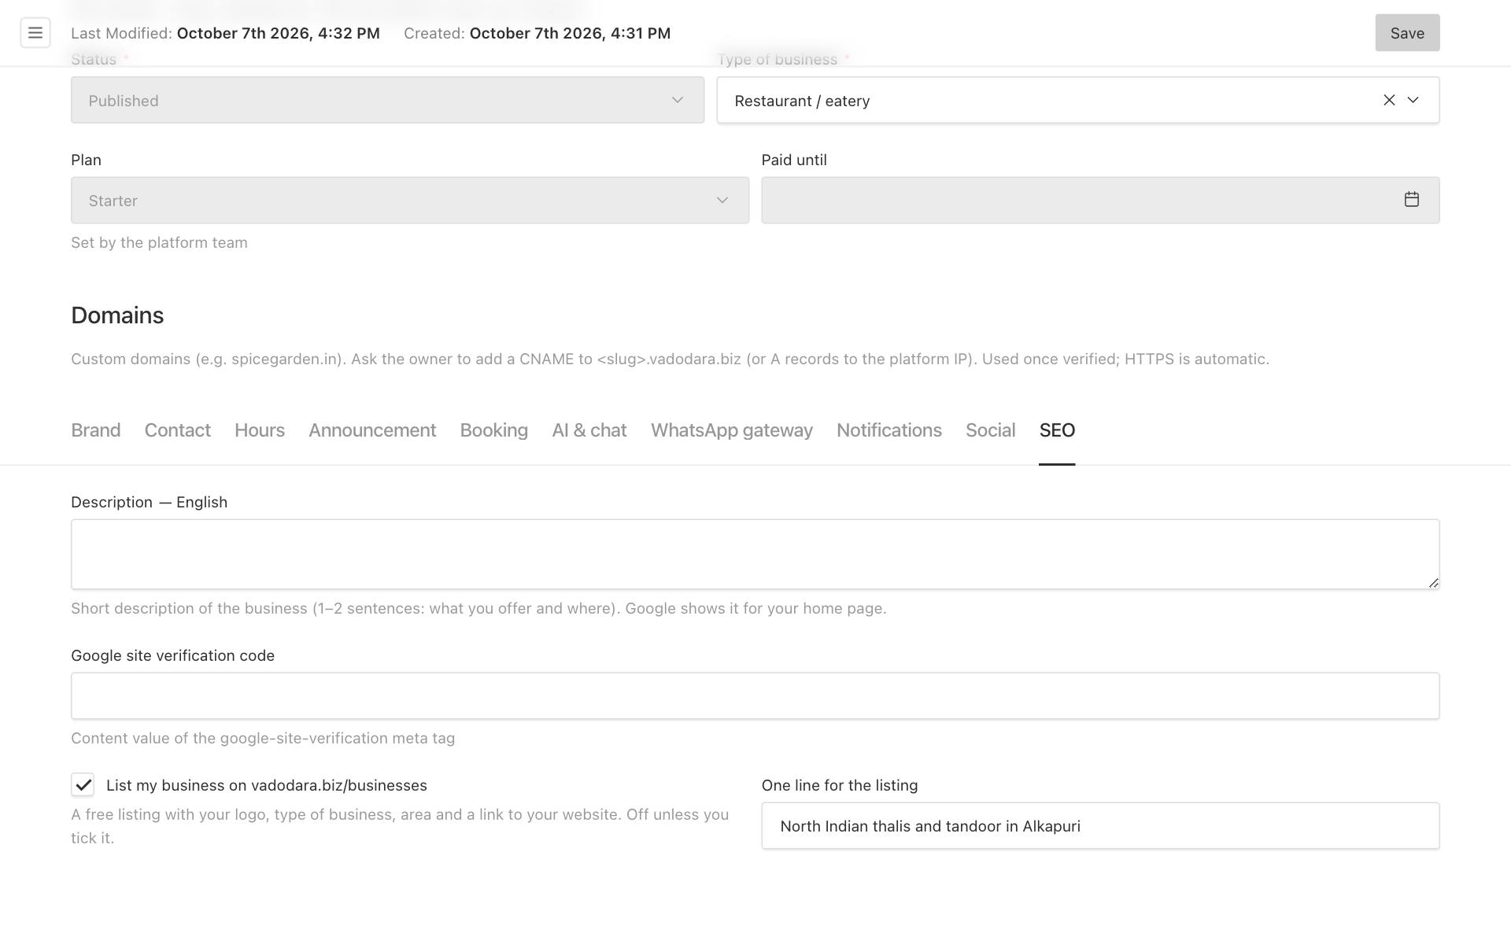
Task: Click the Paid until date field
Action: click(x=1100, y=201)
